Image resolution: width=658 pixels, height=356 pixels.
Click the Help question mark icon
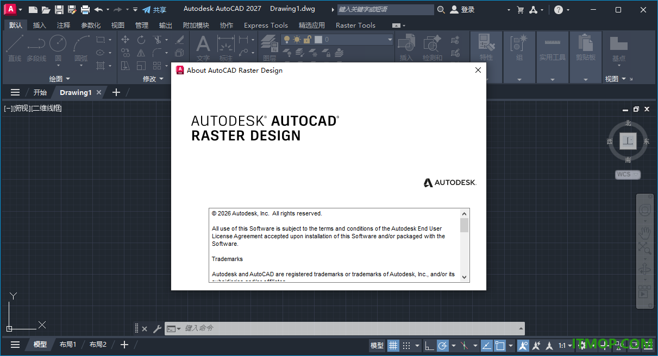point(559,10)
